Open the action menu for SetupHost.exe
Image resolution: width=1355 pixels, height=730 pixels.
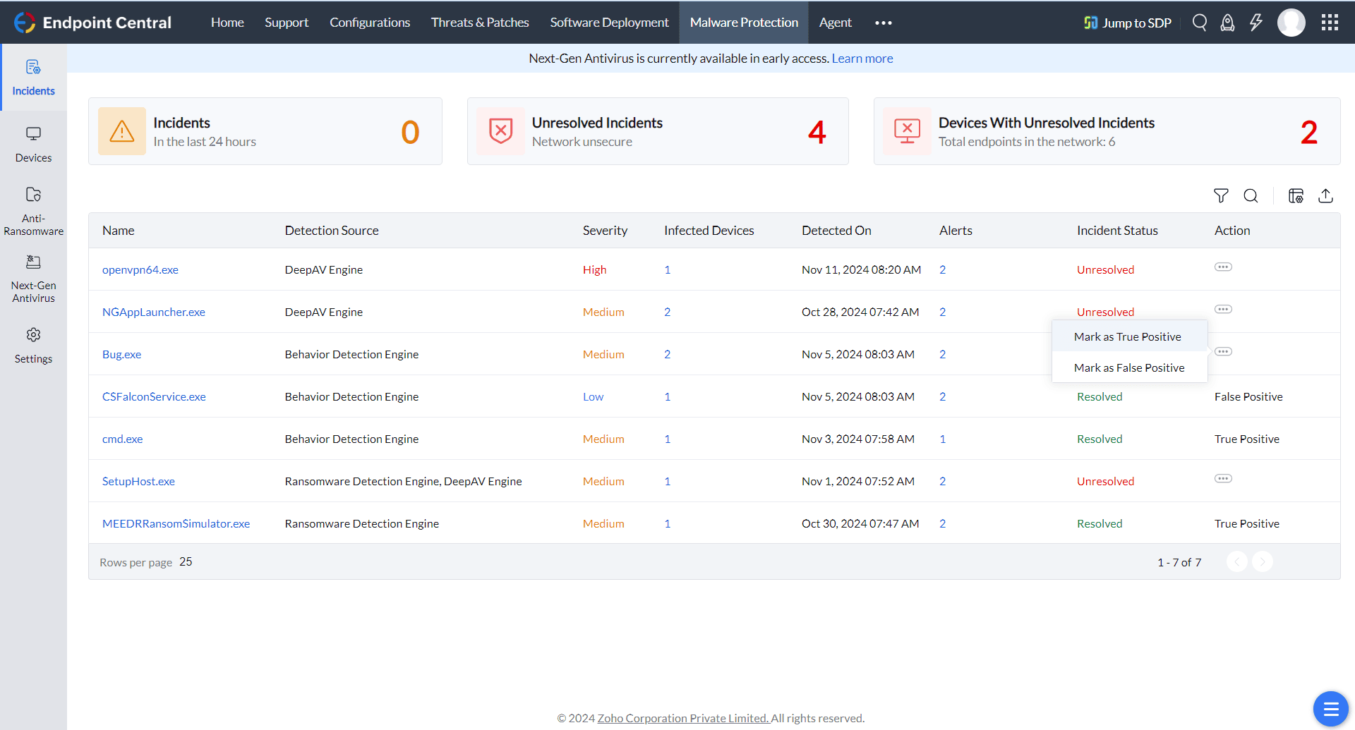click(1224, 478)
